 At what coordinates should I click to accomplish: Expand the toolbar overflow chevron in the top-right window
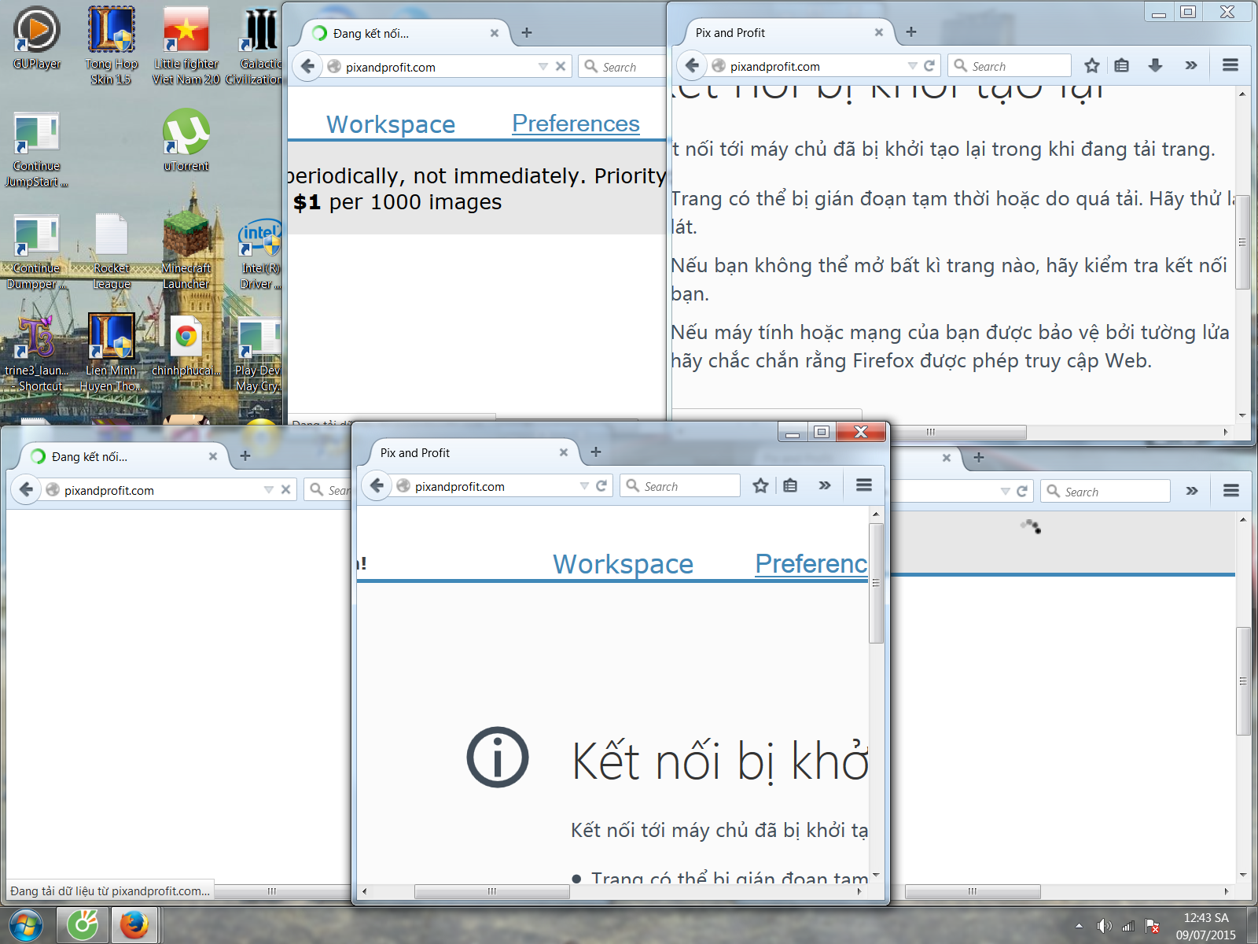point(1191,65)
